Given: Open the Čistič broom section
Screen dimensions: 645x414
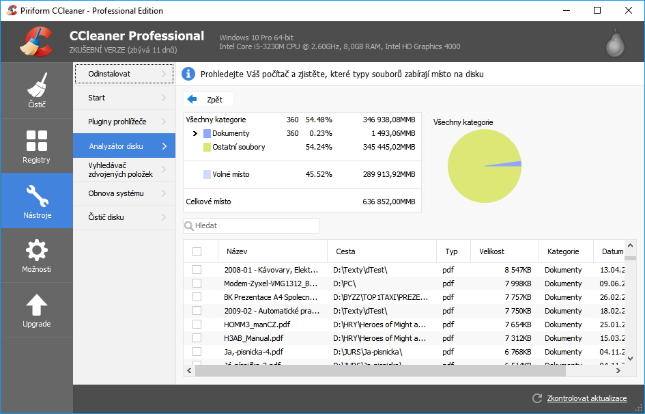Looking at the screenshot, I should point(36,90).
